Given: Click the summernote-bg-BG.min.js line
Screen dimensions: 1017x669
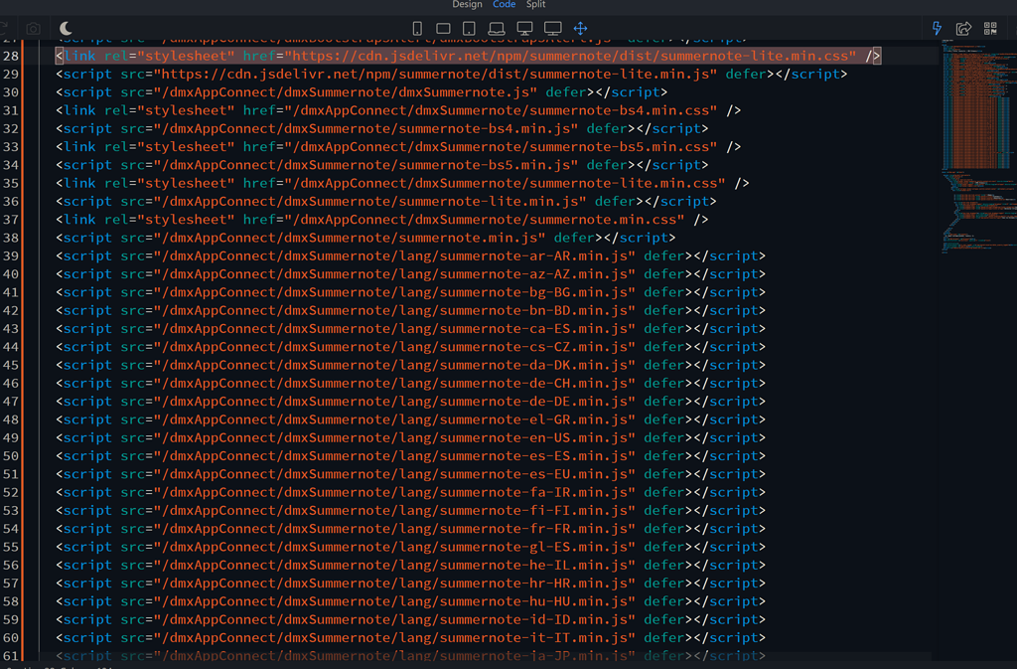Looking at the screenshot, I should coord(410,292).
